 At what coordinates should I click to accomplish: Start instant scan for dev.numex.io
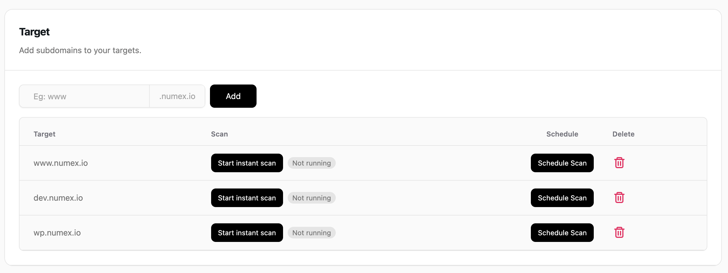[x=247, y=198]
